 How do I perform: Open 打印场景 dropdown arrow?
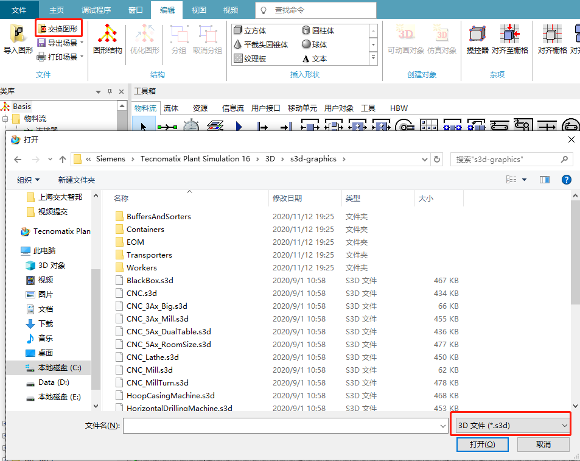[x=82, y=57]
